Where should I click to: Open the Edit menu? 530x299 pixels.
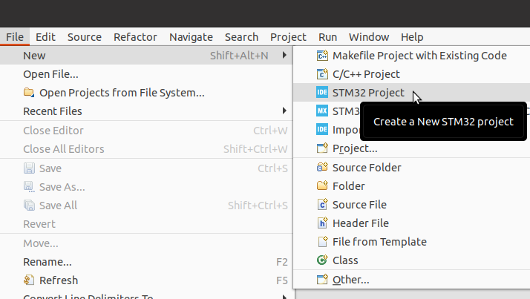45,37
